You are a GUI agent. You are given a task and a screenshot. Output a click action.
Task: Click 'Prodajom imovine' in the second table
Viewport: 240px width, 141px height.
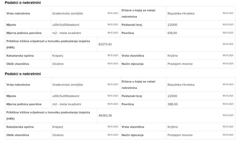(x=180, y=135)
